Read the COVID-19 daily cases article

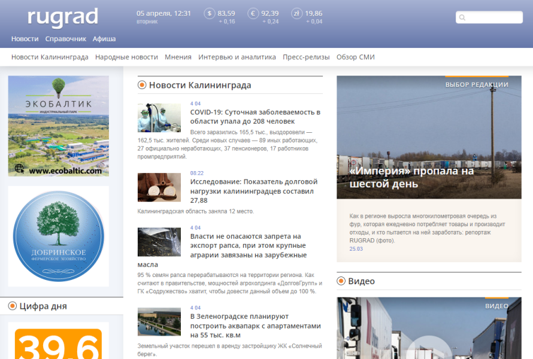click(255, 117)
